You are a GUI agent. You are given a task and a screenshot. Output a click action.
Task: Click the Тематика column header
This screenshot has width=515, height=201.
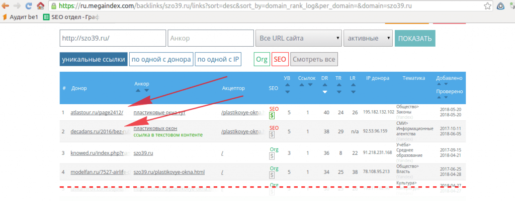[x=413, y=78]
